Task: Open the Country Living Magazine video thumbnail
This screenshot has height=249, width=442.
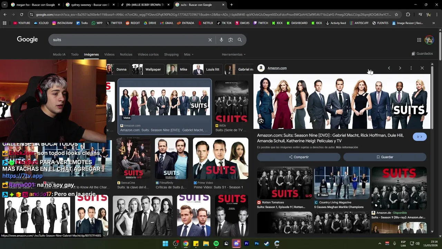Action: point(342,183)
